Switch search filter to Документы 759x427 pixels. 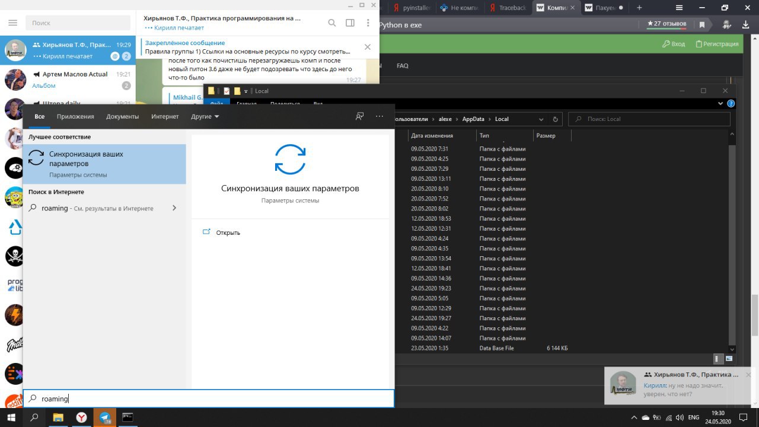tap(122, 116)
